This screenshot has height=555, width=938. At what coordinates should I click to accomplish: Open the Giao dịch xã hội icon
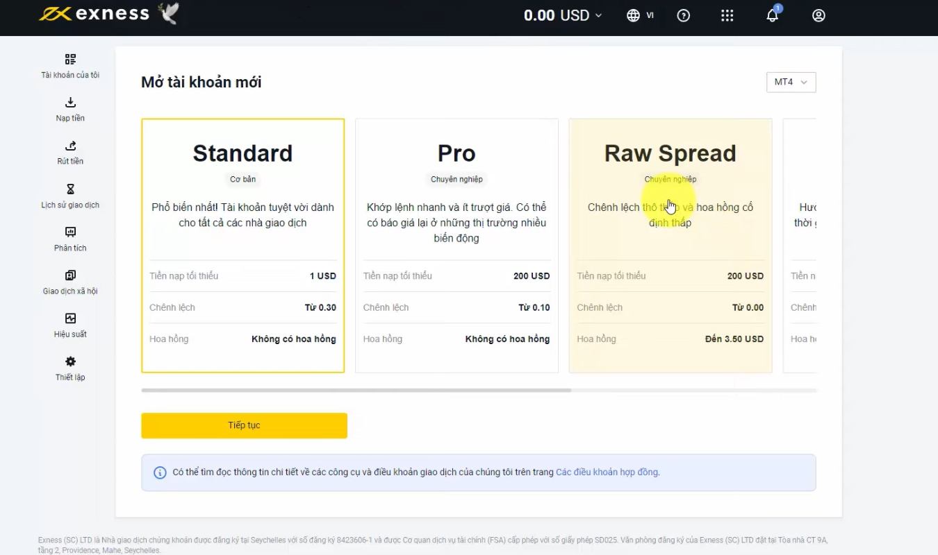tap(70, 275)
